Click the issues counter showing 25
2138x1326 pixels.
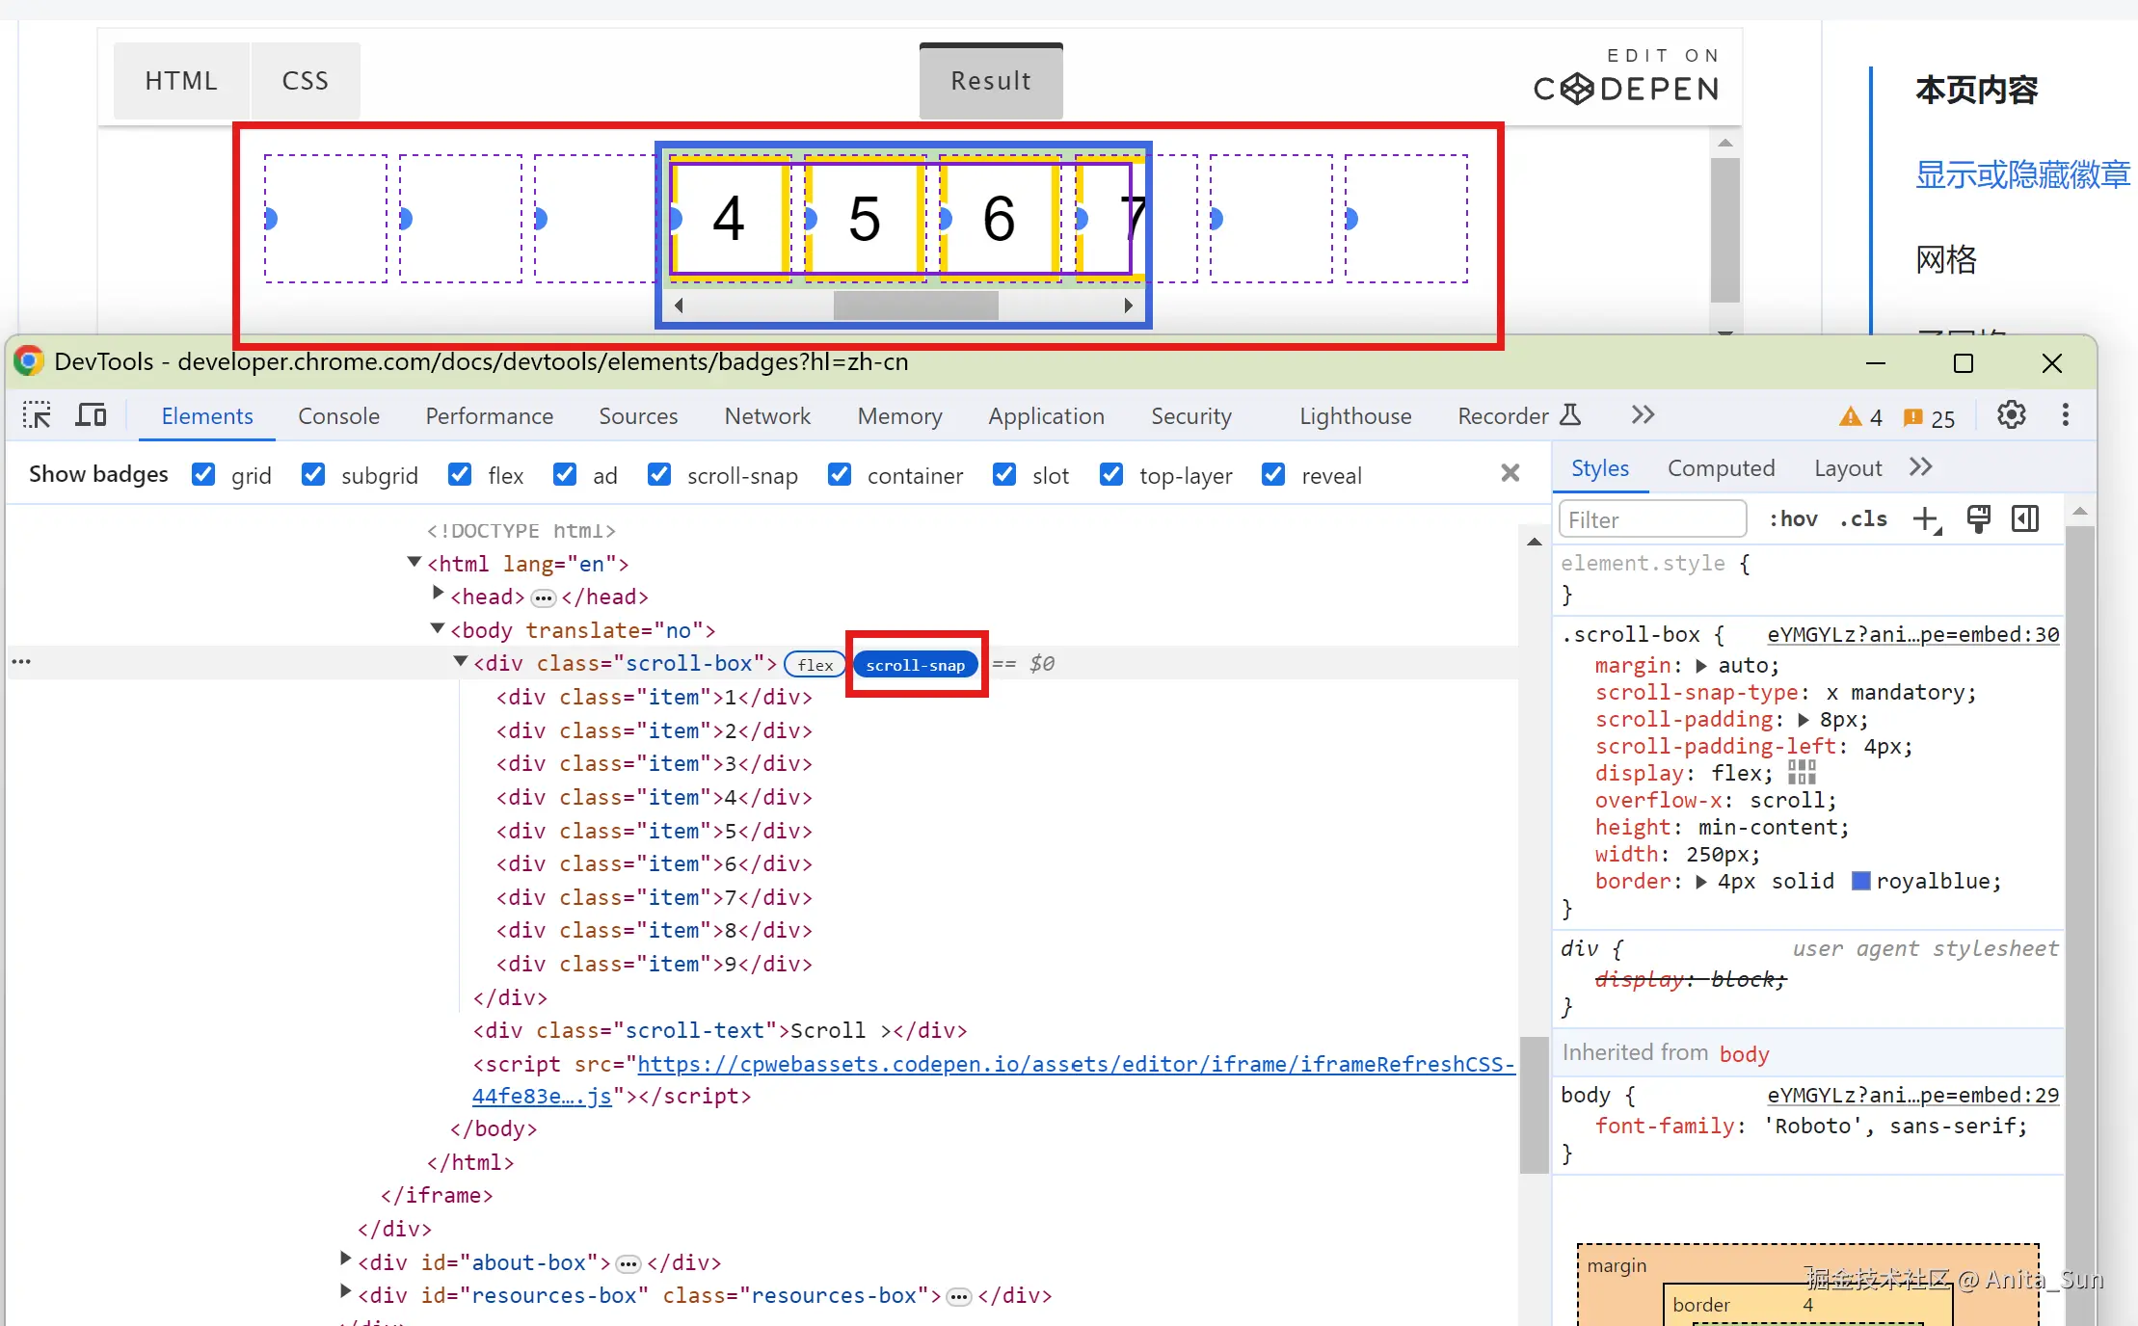click(1930, 417)
